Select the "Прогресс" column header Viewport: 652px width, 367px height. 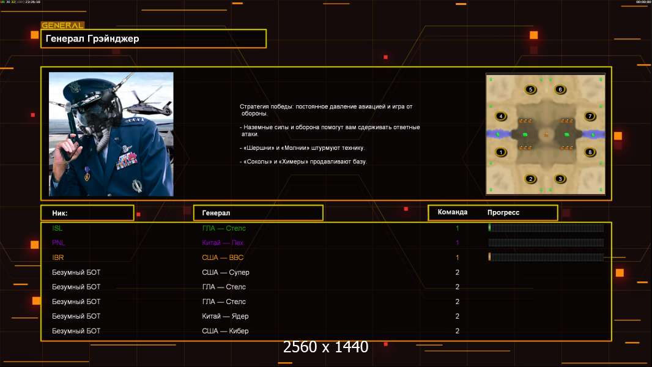[x=503, y=212]
